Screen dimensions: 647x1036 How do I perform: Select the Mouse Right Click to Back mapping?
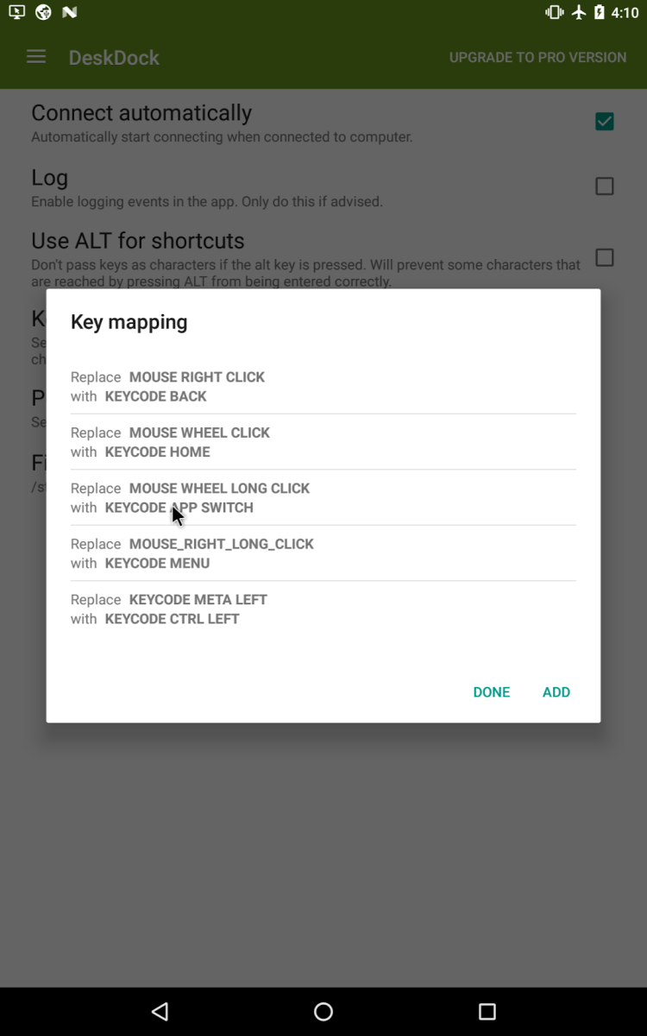point(323,387)
